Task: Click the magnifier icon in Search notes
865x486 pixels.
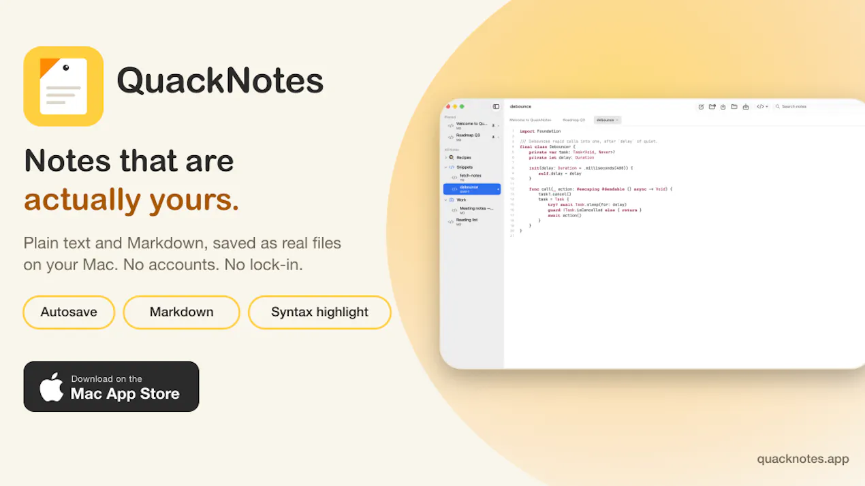Action: click(x=777, y=106)
